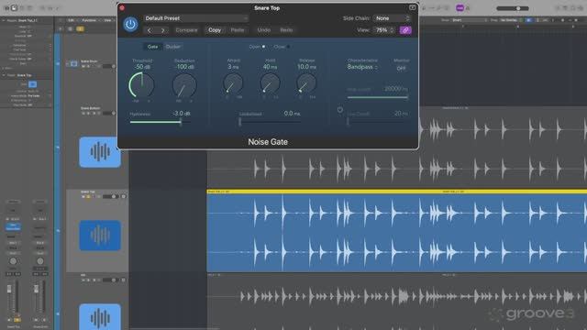The height and width of the screenshot is (330, 587).
Task: Click the -50 dB Threshold value
Action: pos(142,67)
